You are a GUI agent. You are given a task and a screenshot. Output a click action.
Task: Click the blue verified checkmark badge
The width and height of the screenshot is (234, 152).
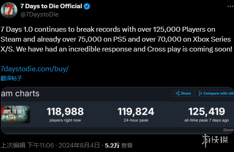point(87,7)
